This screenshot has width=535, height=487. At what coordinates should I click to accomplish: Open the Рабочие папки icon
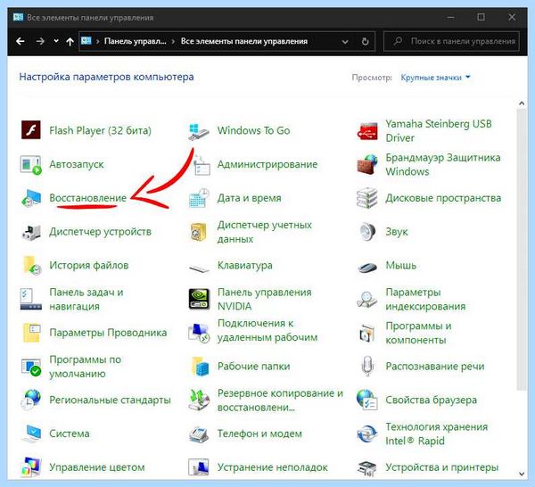(x=200, y=367)
